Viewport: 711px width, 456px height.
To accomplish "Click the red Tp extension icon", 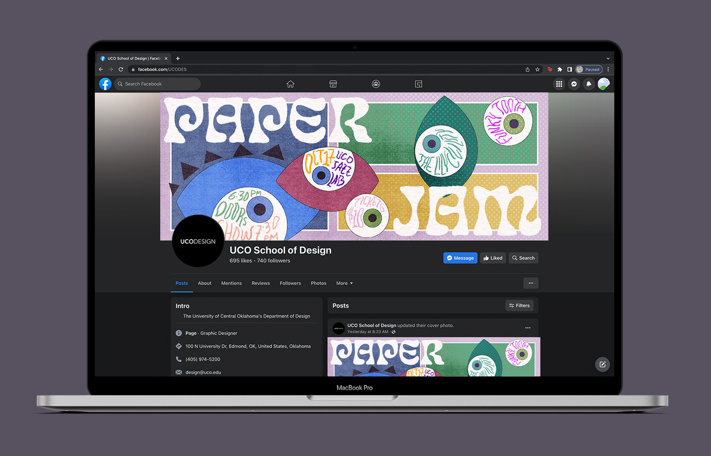I will (550, 69).
